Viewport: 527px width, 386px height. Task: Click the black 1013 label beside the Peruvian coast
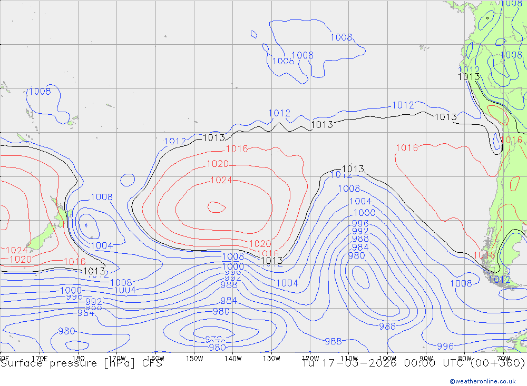(469, 77)
